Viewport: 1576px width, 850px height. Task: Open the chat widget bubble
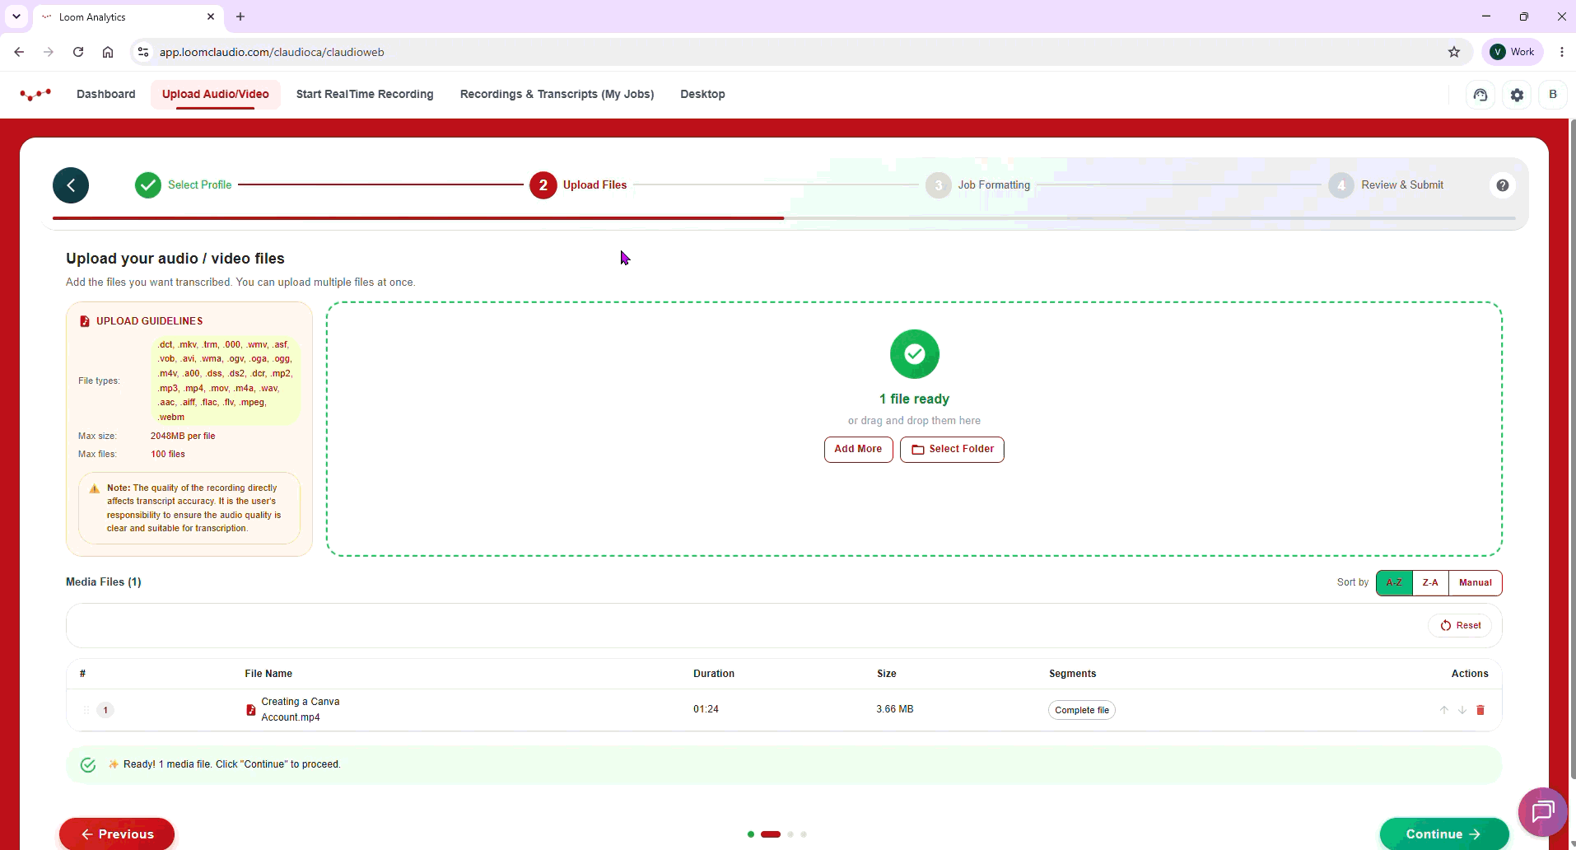(x=1543, y=812)
